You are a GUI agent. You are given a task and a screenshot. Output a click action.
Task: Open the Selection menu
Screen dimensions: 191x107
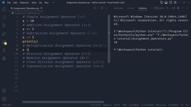[x=24, y=3]
